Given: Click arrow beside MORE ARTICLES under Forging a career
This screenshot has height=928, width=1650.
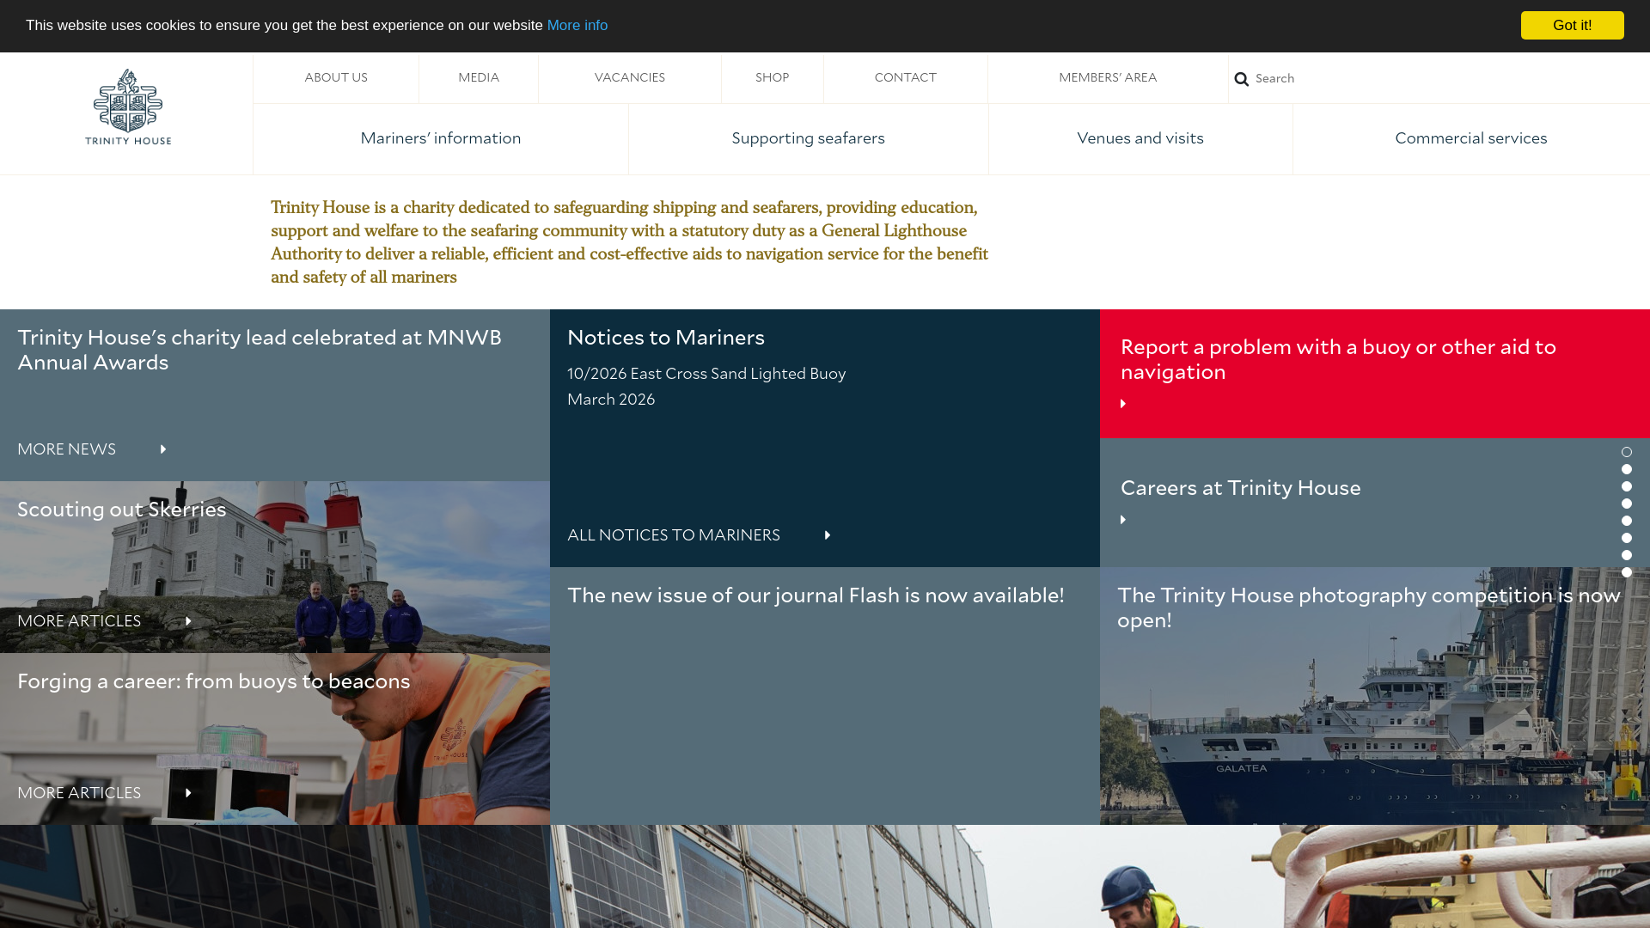Looking at the screenshot, I should coord(188,793).
